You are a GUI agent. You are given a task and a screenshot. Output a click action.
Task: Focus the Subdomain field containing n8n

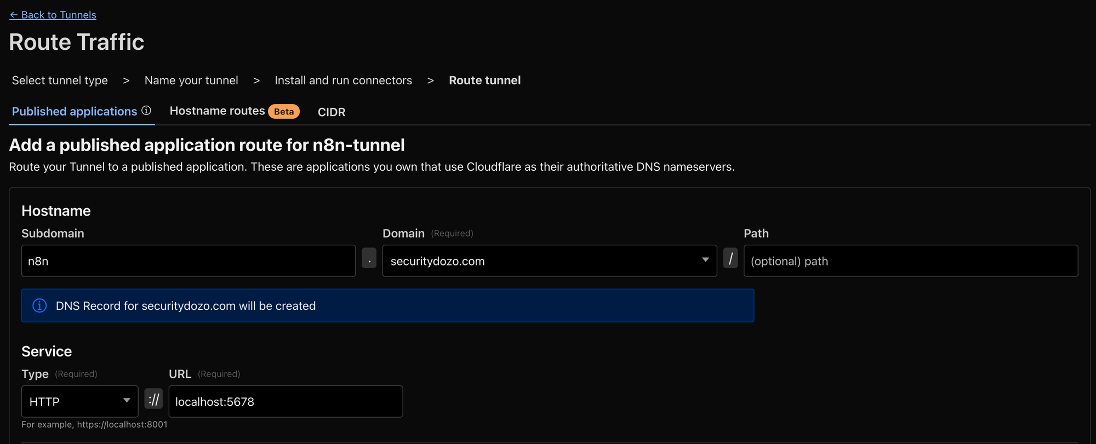tap(189, 261)
